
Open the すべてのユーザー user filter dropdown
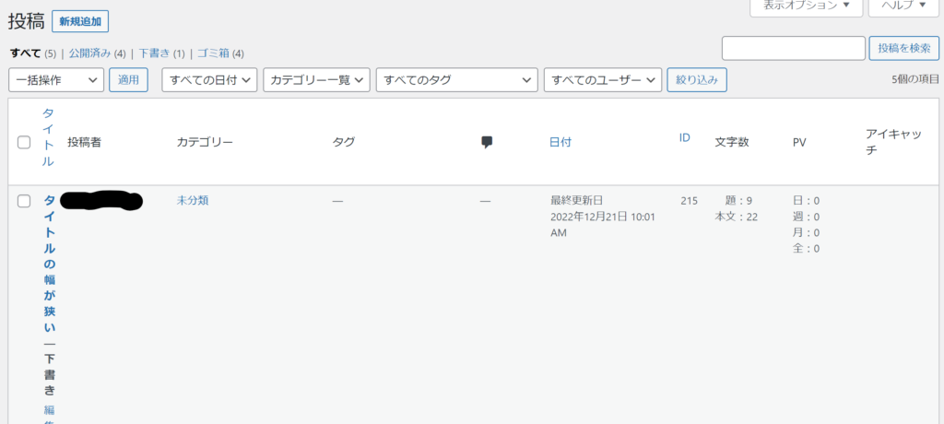603,80
